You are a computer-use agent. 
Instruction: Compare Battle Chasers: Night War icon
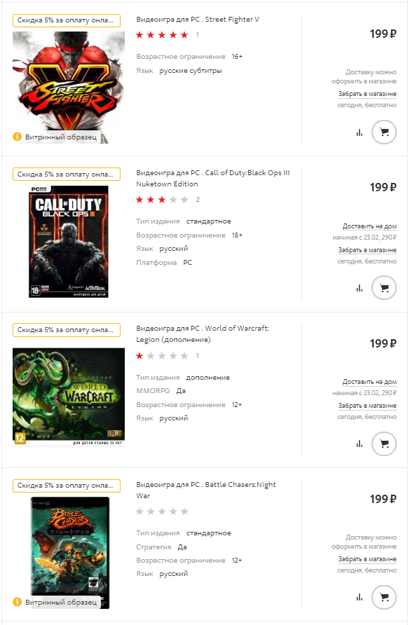tap(360, 597)
